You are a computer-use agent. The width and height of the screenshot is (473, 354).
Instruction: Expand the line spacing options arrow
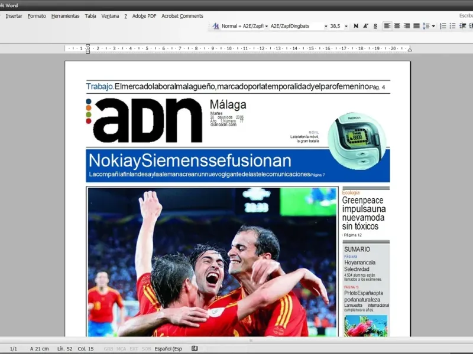tap(433, 26)
